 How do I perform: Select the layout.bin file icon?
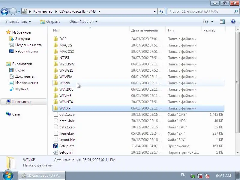coord(56,139)
